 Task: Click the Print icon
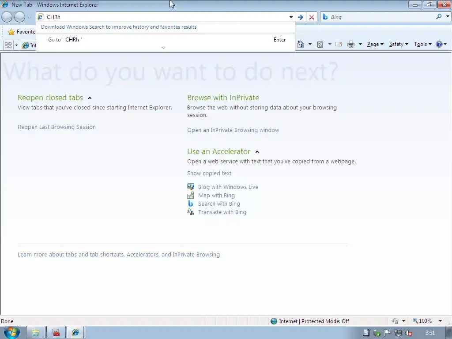point(351,44)
